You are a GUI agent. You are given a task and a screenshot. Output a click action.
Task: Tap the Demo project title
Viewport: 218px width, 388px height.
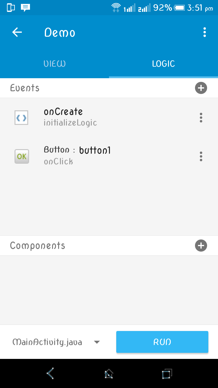click(60, 32)
